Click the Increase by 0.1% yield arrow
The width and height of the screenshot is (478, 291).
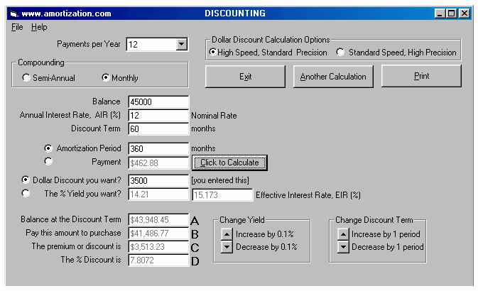coord(226,234)
